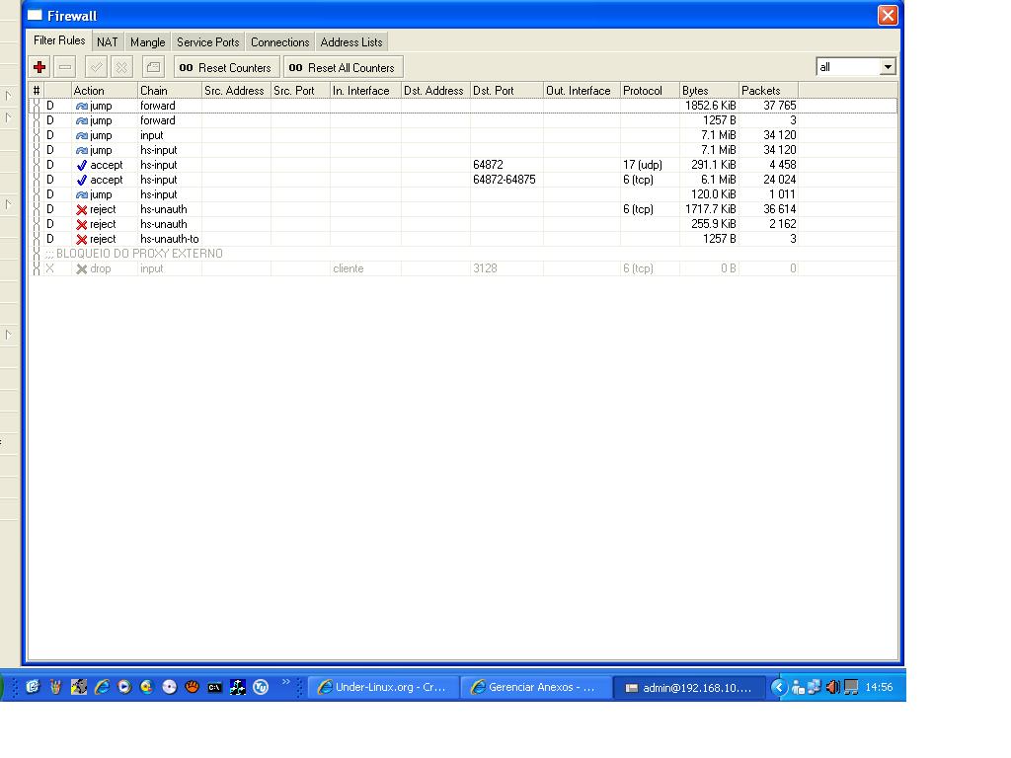Image resolution: width=1011 pixels, height=758 pixels.
Task: Sort by the Chain column header
Action: coord(170,90)
